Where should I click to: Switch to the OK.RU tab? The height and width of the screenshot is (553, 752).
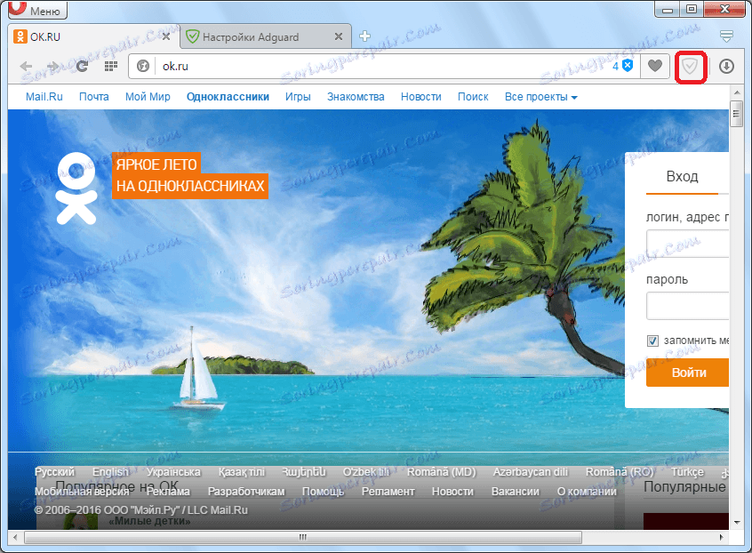[x=92, y=37]
